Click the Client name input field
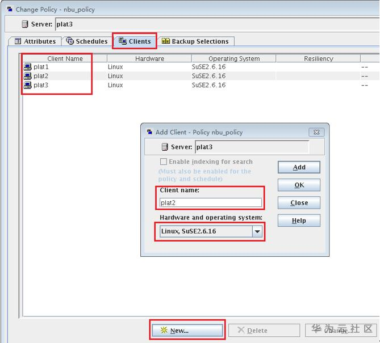380x343 pixels. point(211,203)
